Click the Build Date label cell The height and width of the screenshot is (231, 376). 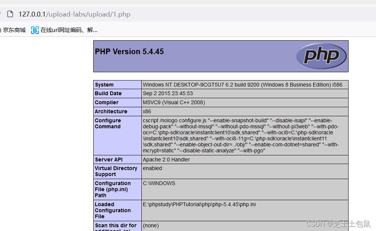(117, 94)
